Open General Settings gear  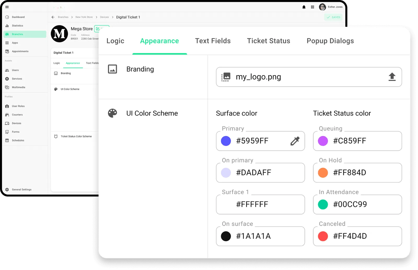tap(7, 189)
